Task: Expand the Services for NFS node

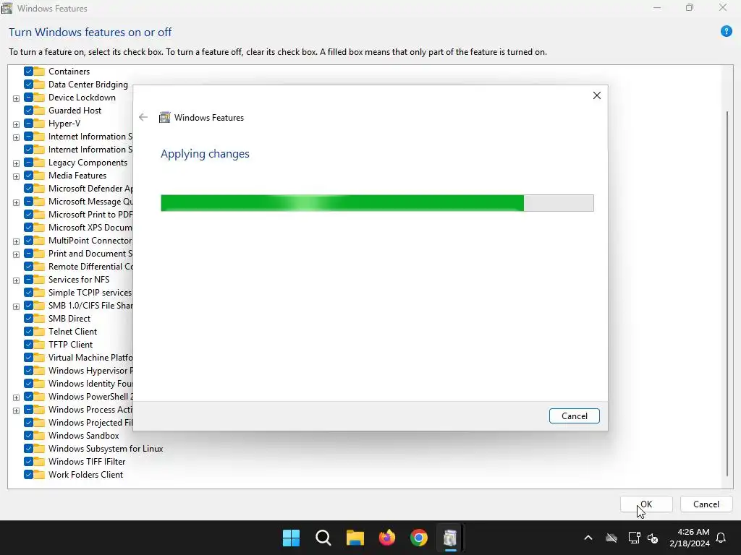Action: point(16,280)
